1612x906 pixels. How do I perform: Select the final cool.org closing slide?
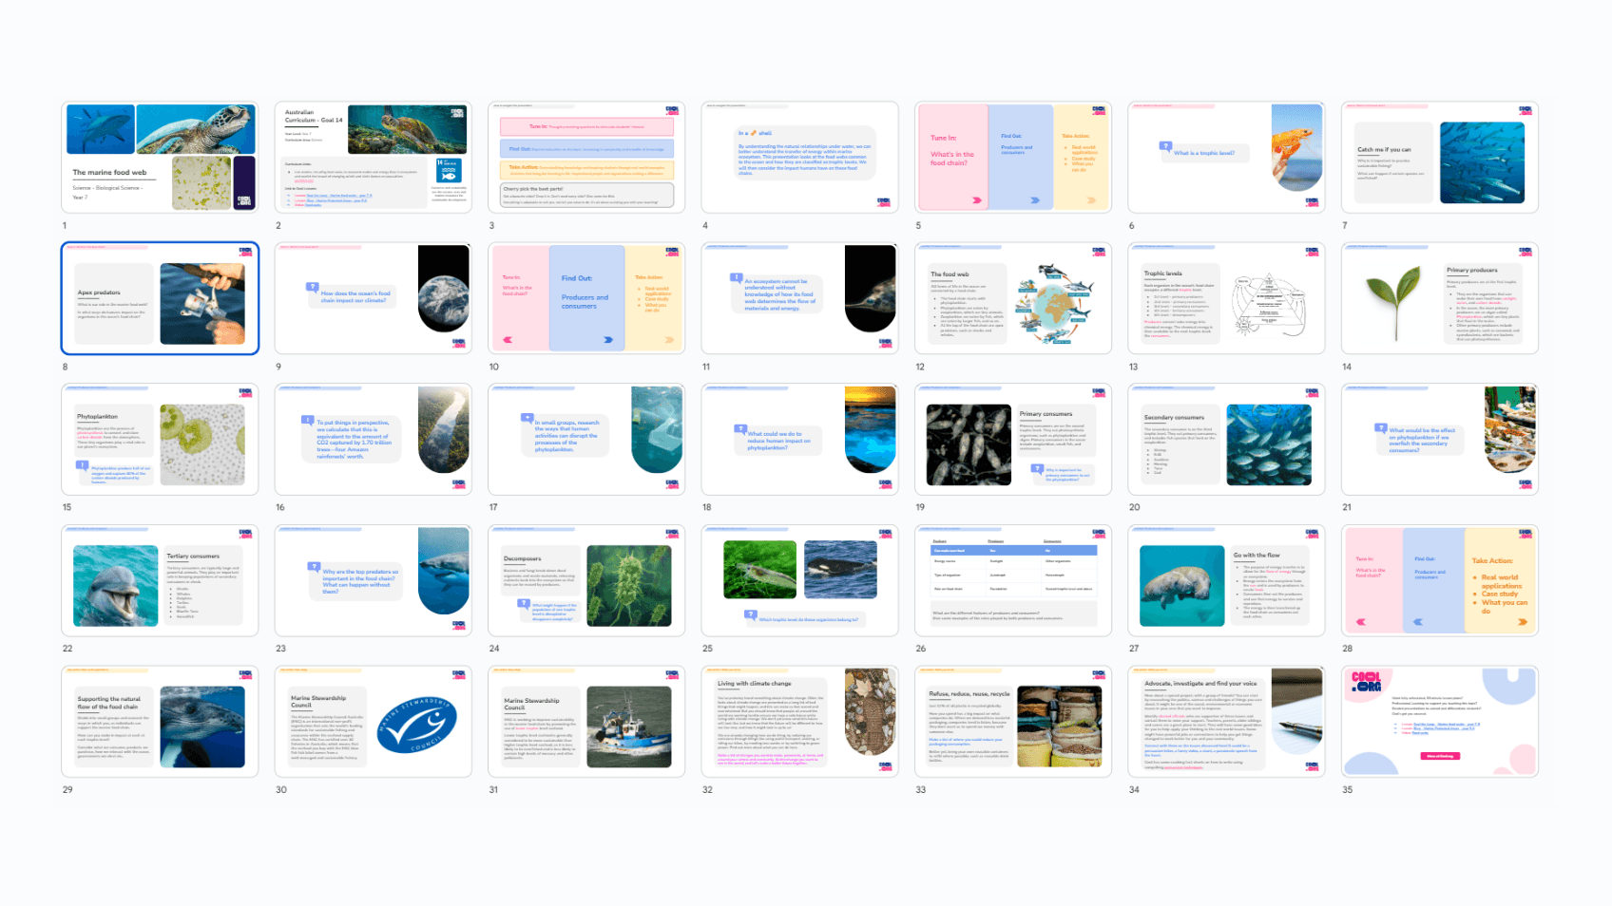pos(1439,722)
